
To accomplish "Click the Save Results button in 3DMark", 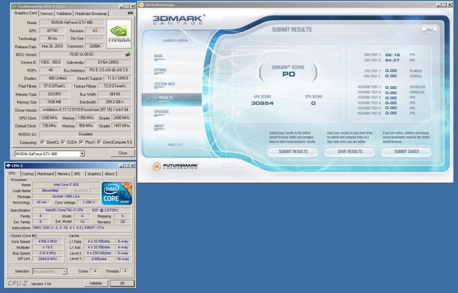I will 350,151.
